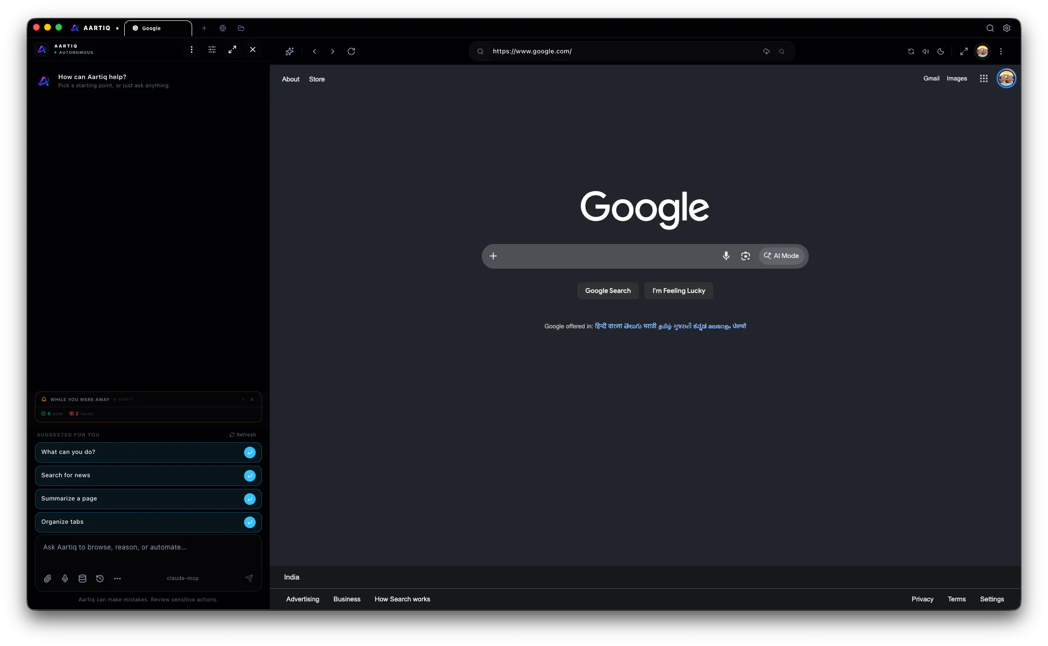Start Google voice search with the microphone
Screen dimensions: 1048x646
[726, 256]
